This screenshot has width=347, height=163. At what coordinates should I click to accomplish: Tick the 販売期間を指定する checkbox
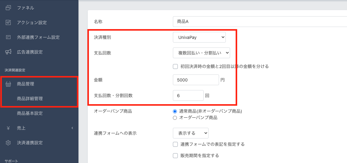[x=175, y=156]
